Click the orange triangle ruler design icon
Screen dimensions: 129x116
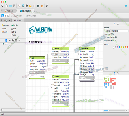point(31,6)
